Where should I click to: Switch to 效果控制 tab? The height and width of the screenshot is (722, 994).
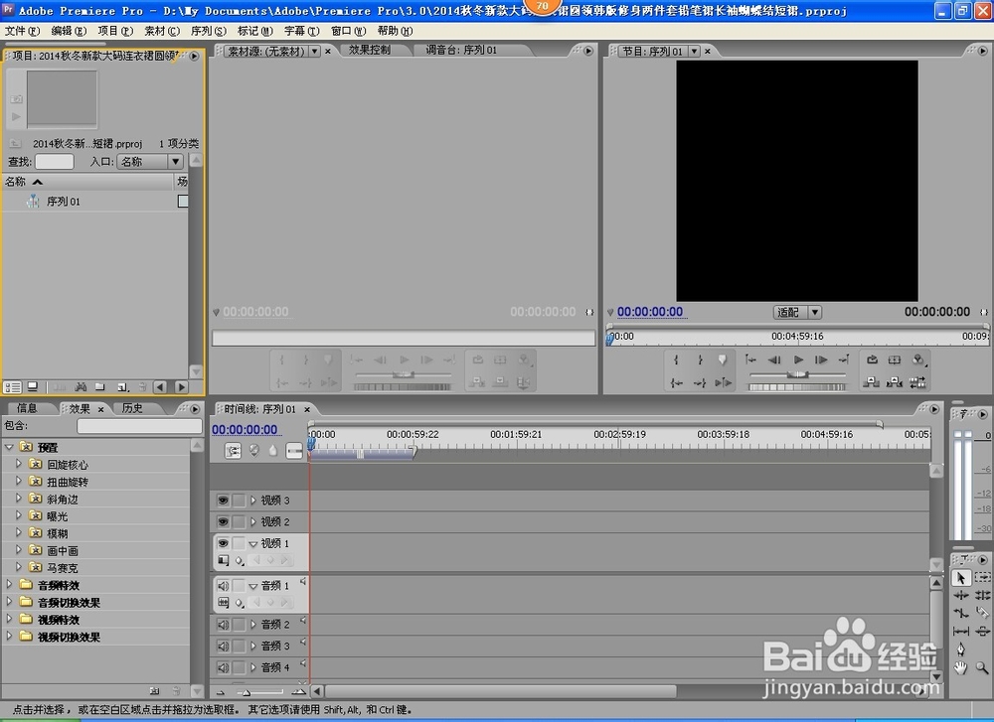point(369,50)
